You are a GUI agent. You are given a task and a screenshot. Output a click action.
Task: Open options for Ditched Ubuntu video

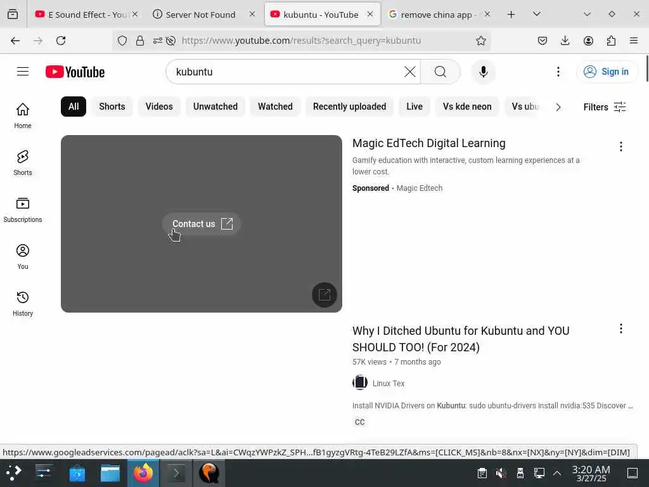pyautogui.click(x=621, y=329)
